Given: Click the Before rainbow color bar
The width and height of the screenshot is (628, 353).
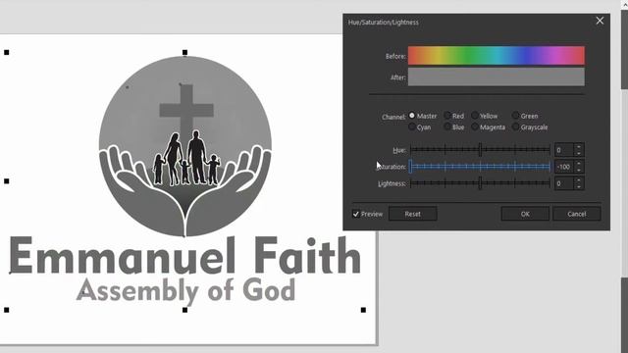Looking at the screenshot, I should [x=497, y=56].
